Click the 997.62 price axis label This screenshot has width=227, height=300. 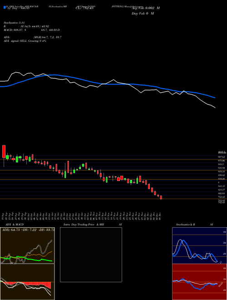222,157
